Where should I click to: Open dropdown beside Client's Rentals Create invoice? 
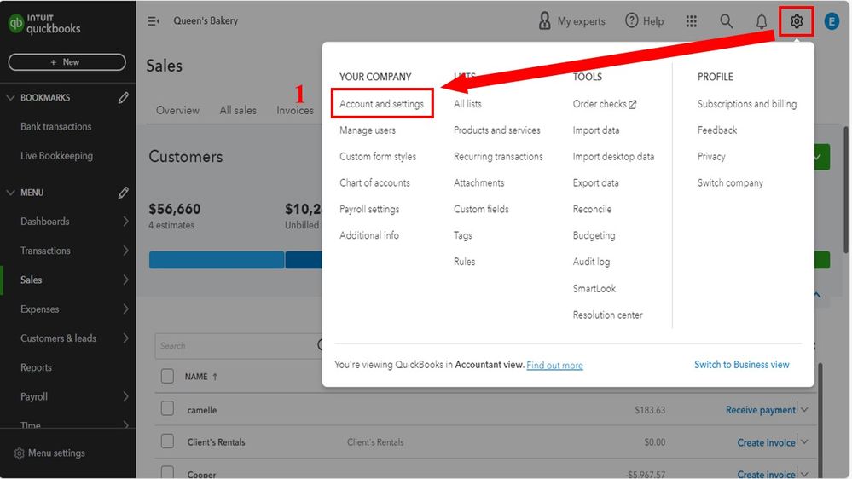805,442
